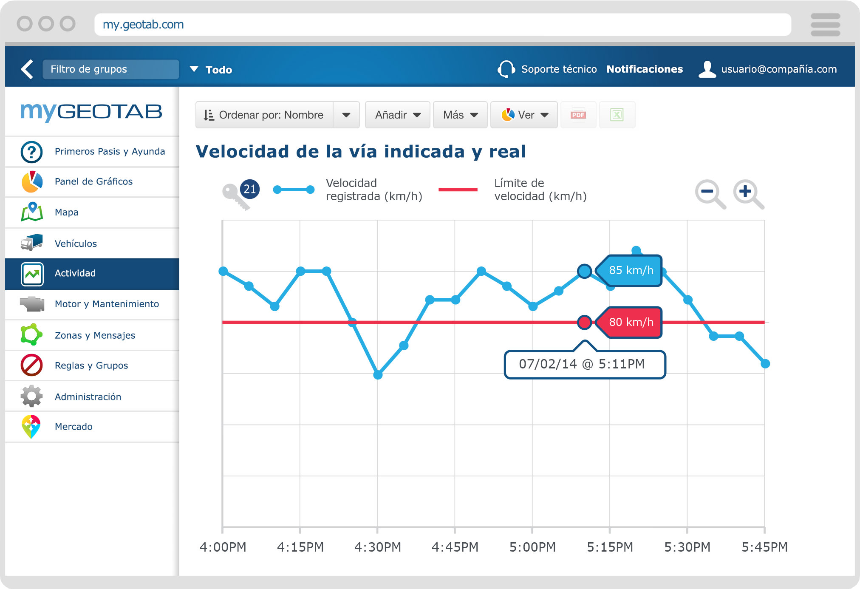The image size is (860, 589).
Task: Click the lowest data point at 4:30PM
Action: coord(378,375)
